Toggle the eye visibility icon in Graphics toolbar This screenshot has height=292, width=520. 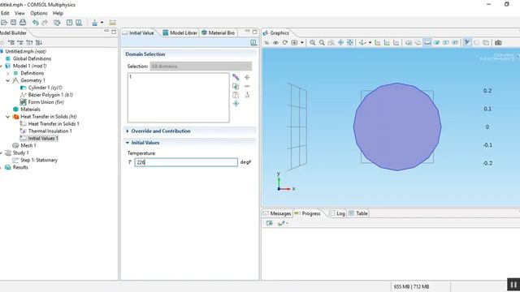(275, 42)
